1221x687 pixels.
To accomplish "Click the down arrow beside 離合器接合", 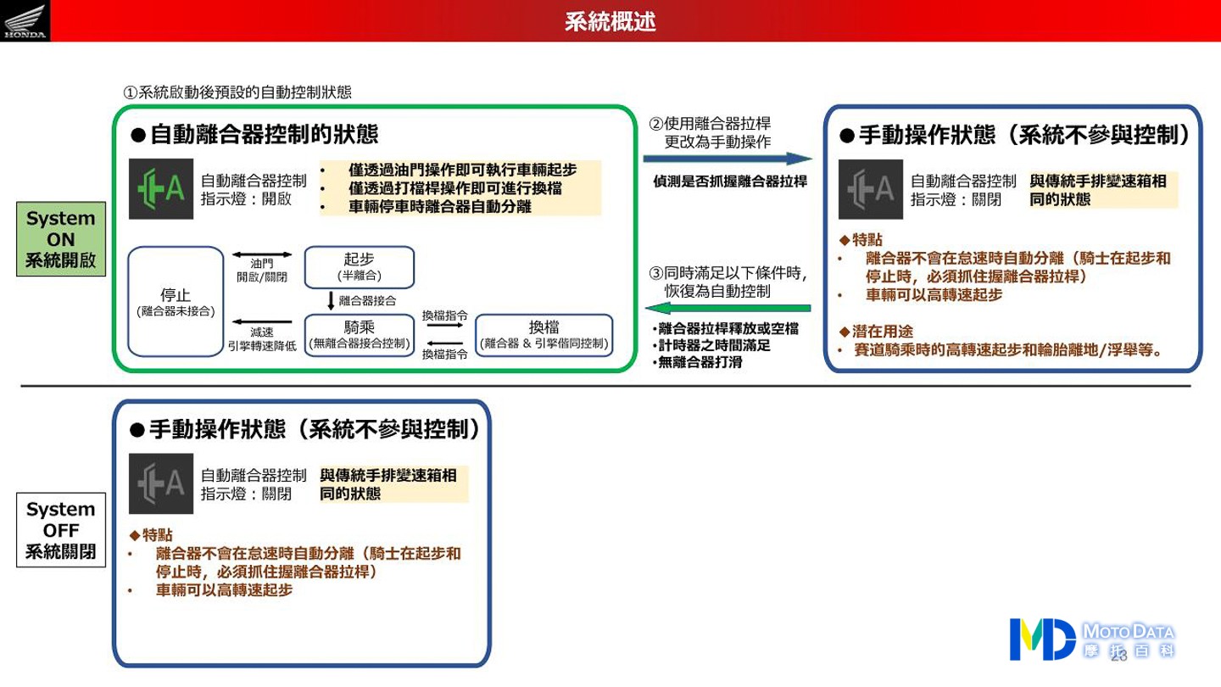I will pyautogui.click(x=331, y=301).
